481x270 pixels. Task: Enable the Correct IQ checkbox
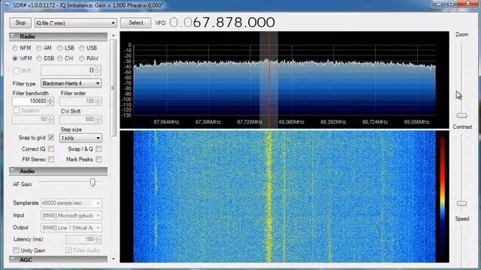coord(51,148)
